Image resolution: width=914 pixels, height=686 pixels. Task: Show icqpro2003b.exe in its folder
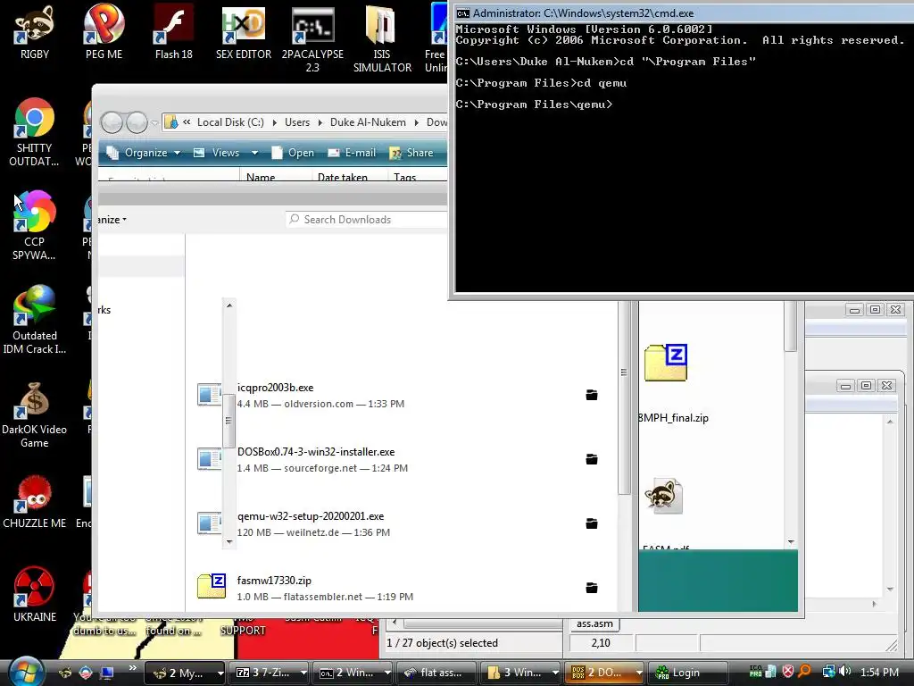[x=592, y=395]
